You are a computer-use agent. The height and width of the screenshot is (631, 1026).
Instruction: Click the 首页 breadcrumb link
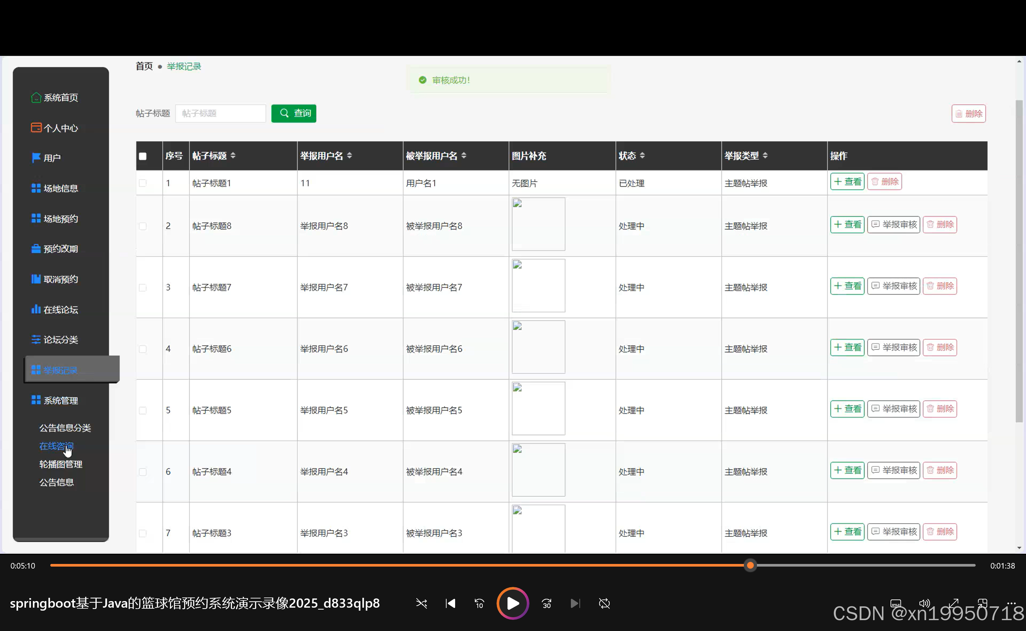[144, 66]
